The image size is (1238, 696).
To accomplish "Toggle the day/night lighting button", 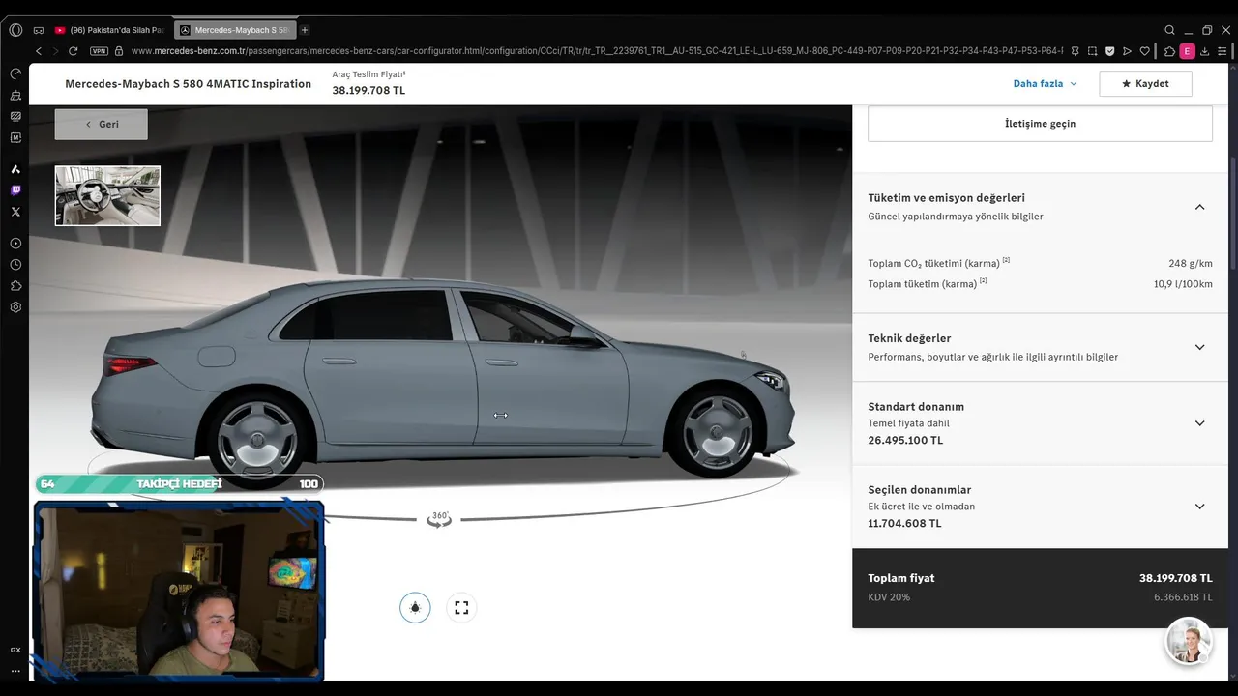I will 415,607.
